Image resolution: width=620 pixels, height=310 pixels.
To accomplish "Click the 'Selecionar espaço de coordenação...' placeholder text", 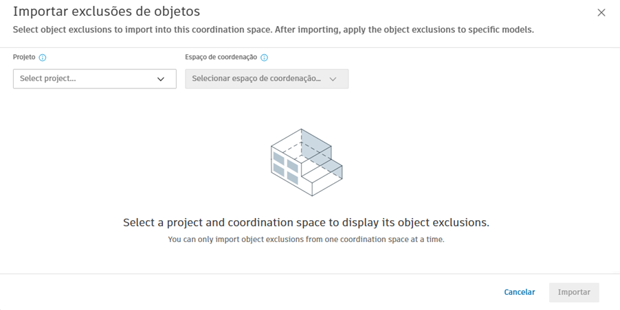I will tap(256, 79).
